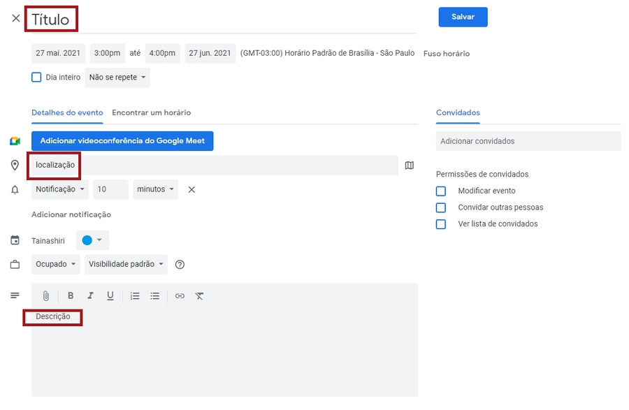Enable the Dia inteiro checkbox
629x410 pixels.
point(36,78)
